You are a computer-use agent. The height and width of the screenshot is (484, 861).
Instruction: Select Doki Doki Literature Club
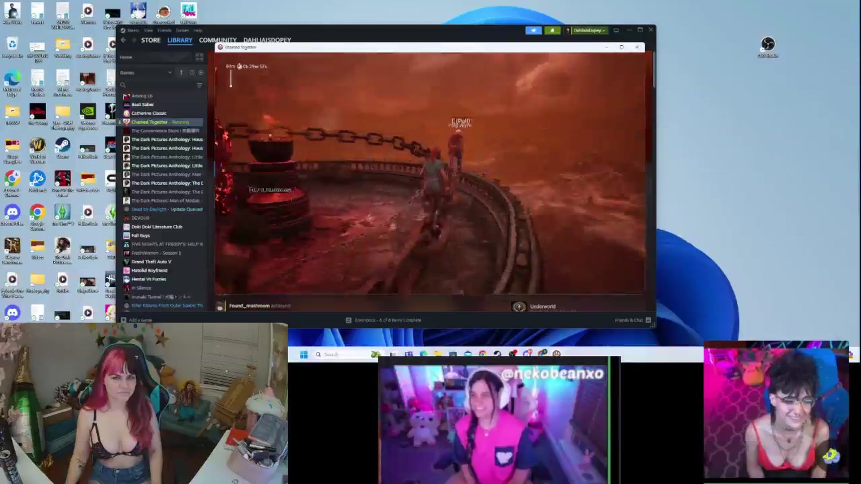(x=157, y=227)
